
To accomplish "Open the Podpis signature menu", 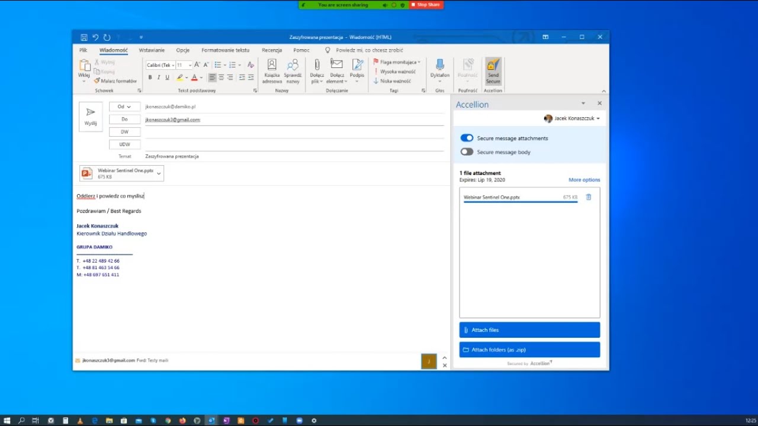I will coord(357,71).
